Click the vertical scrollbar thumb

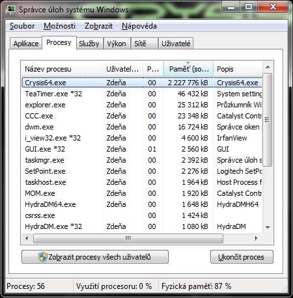point(268,120)
